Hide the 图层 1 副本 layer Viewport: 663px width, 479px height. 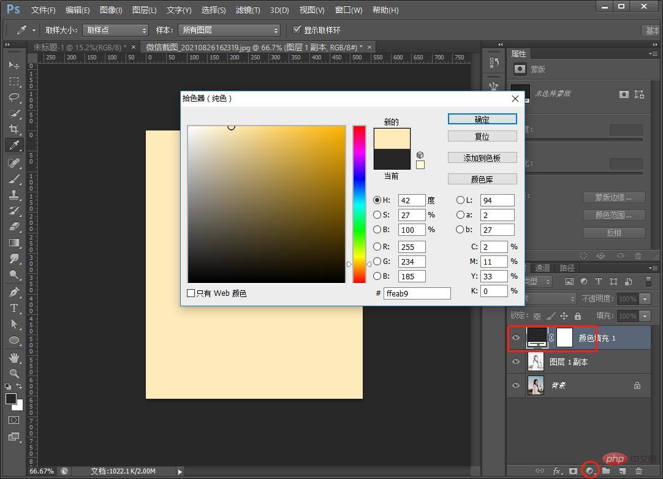tap(516, 361)
